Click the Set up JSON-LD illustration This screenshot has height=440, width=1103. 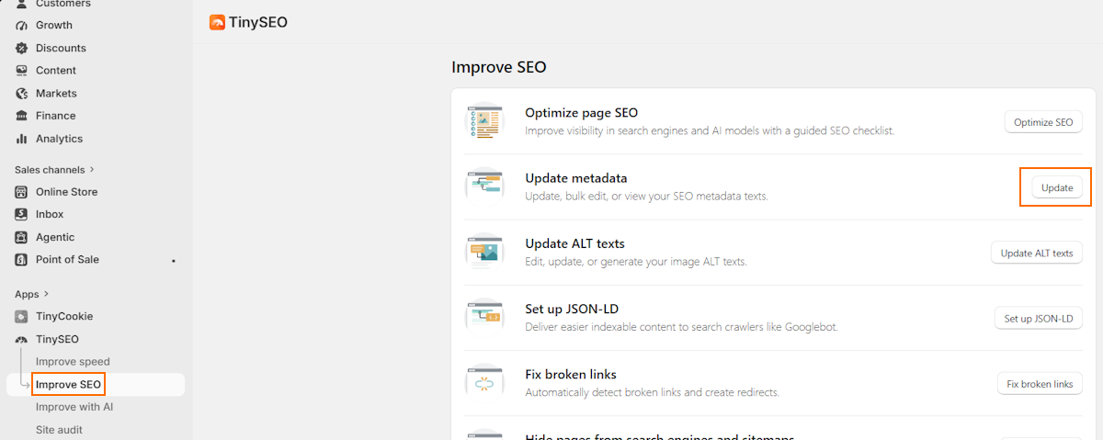[x=484, y=318]
